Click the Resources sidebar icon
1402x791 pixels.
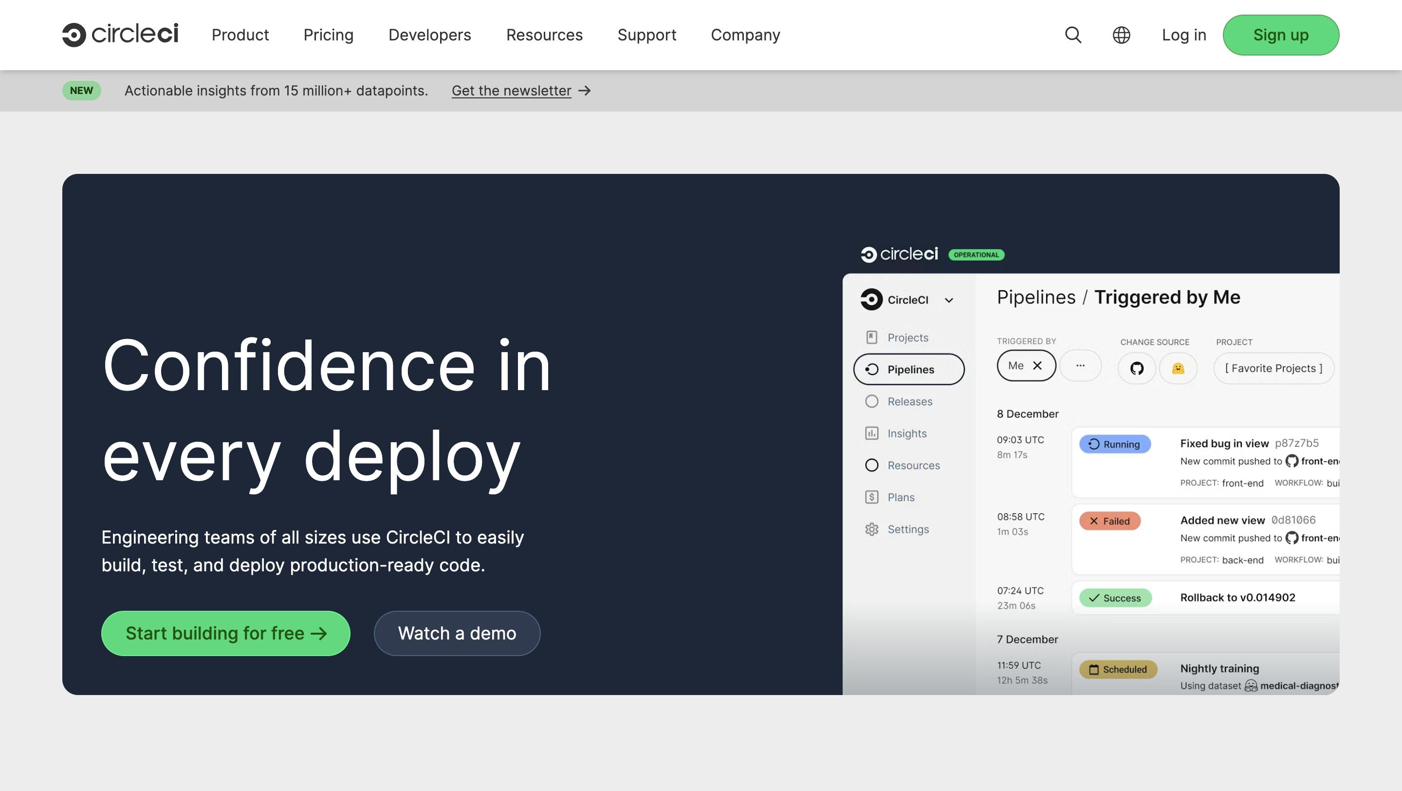point(871,465)
